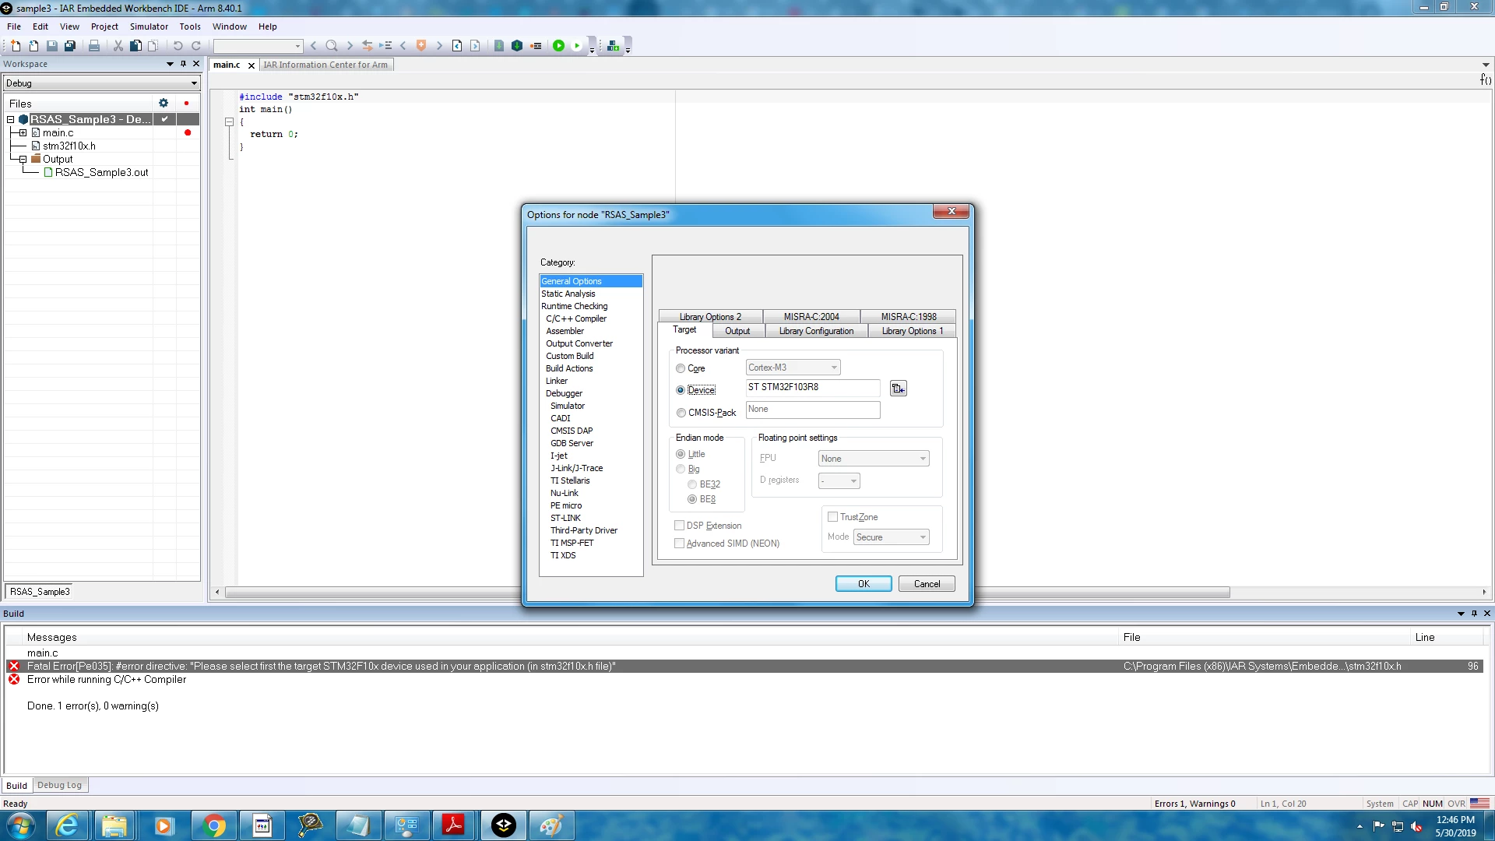Select C/C++ Compiler in the Category list
1495x841 pixels.
576,318
